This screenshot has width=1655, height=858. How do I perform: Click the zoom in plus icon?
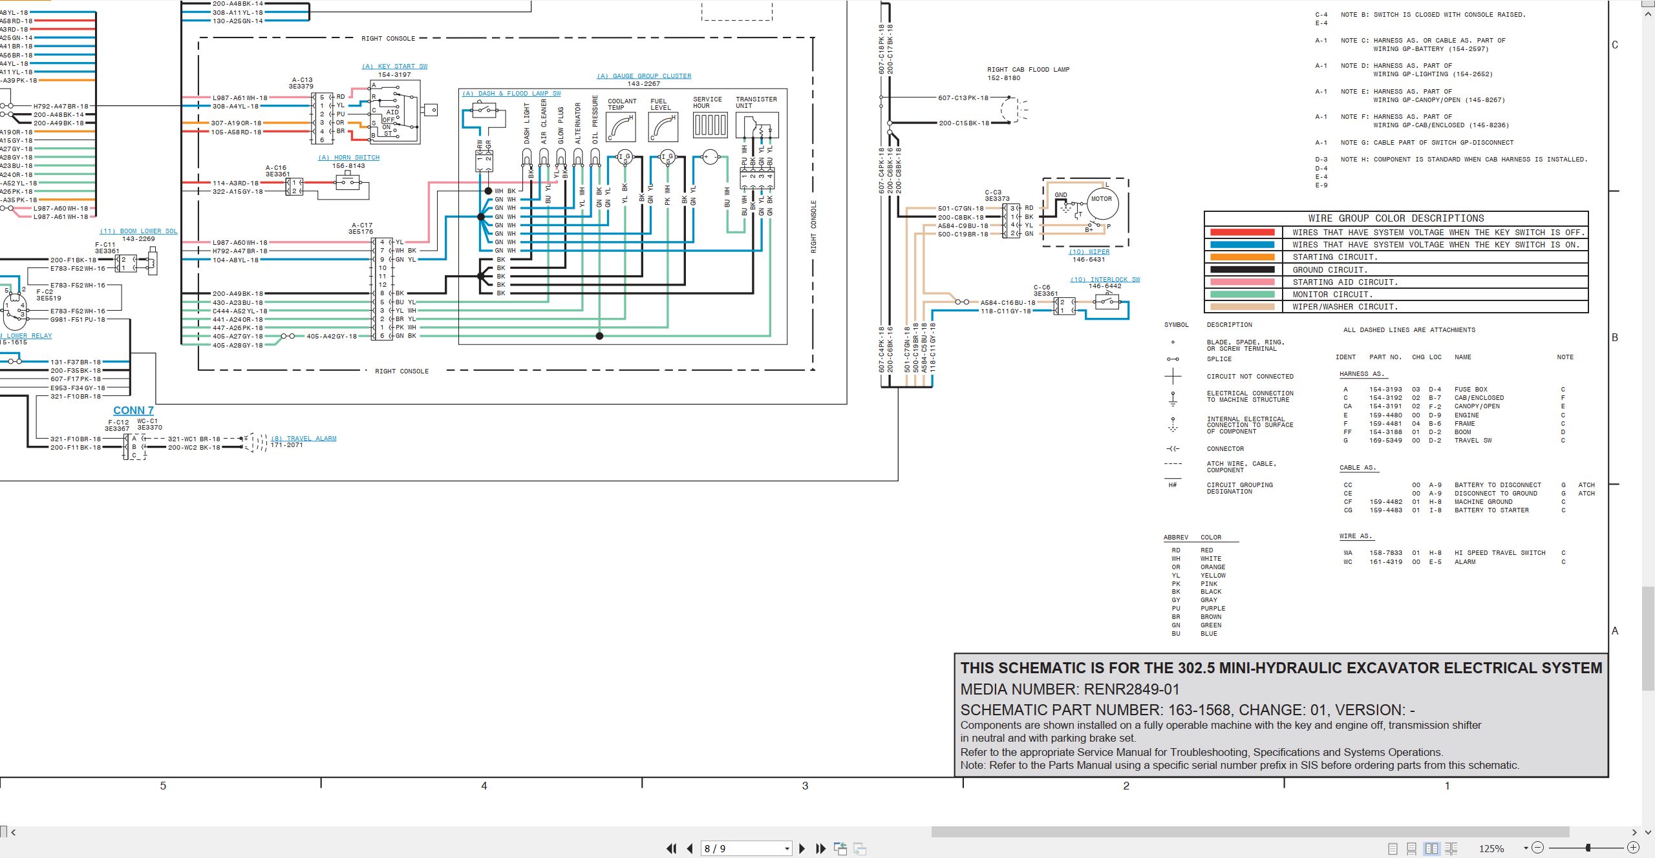1633,848
